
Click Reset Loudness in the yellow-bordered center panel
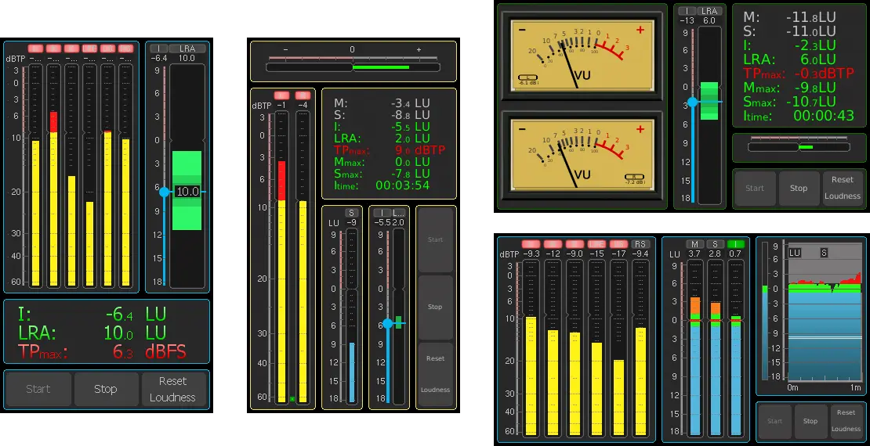pos(435,374)
